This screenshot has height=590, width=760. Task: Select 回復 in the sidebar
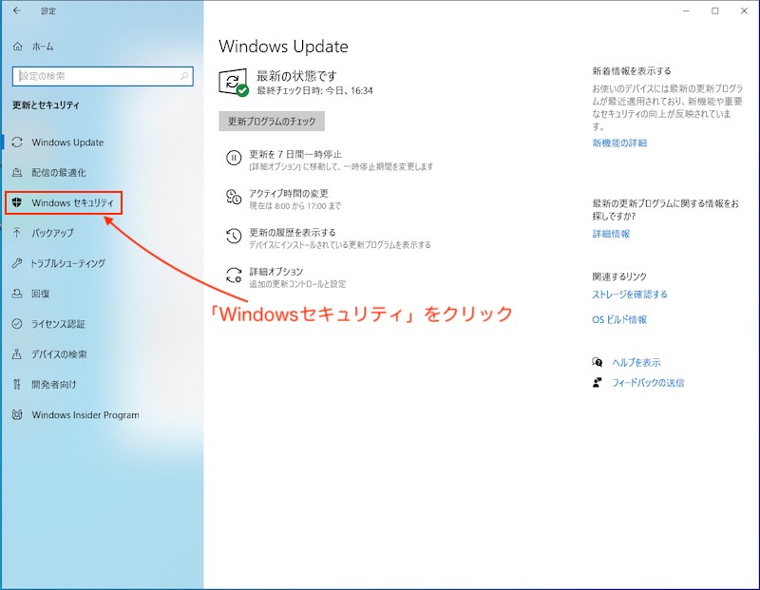click(41, 294)
